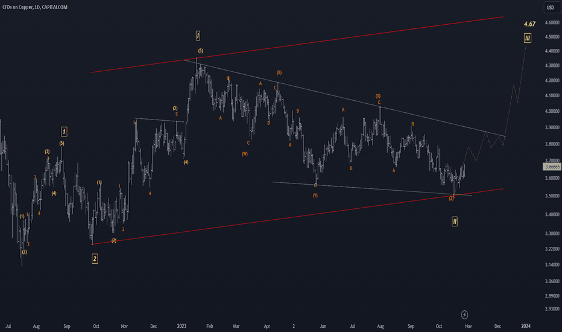Click the lightning bolt icon near the time axis
The width and height of the screenshot is (562, 332).
pos(464,314)
